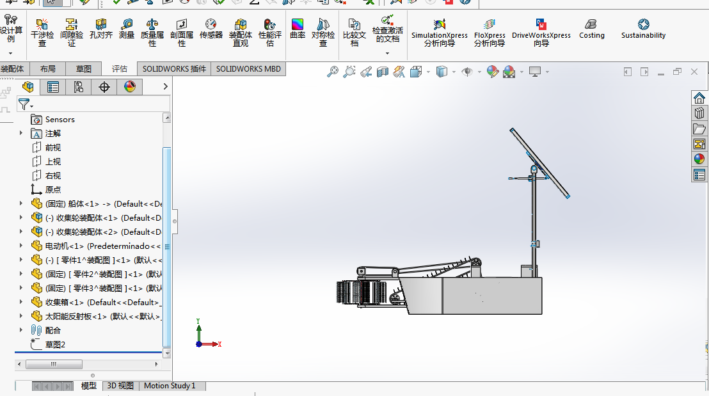Open the Sustainability tool
This screenshot has height=396, width=709.
644,29
